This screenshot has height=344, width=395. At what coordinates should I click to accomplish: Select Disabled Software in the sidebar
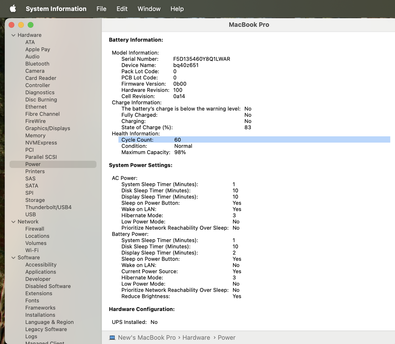tap(48, 286)
